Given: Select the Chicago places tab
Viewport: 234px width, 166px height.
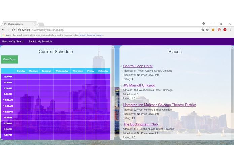Looking at the screenshot, I should click(x=19, y=24).
